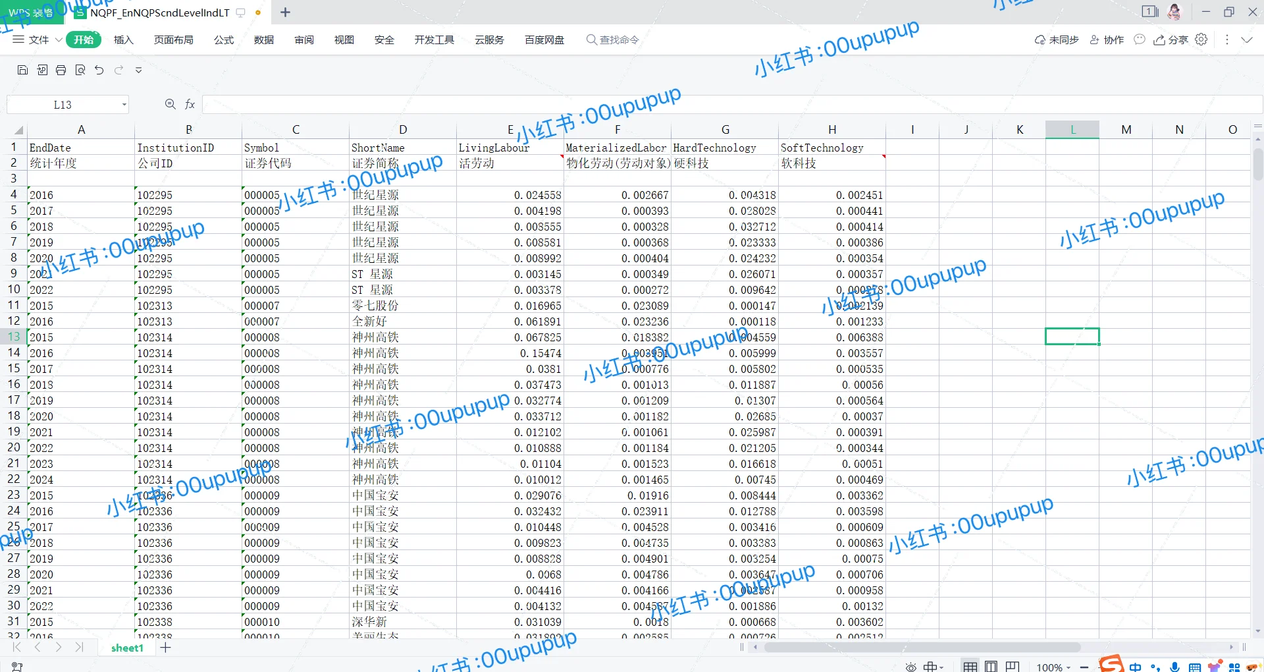Click the zoom magnifier beside formula bar

pyautogui.click(x=171, y=104)
